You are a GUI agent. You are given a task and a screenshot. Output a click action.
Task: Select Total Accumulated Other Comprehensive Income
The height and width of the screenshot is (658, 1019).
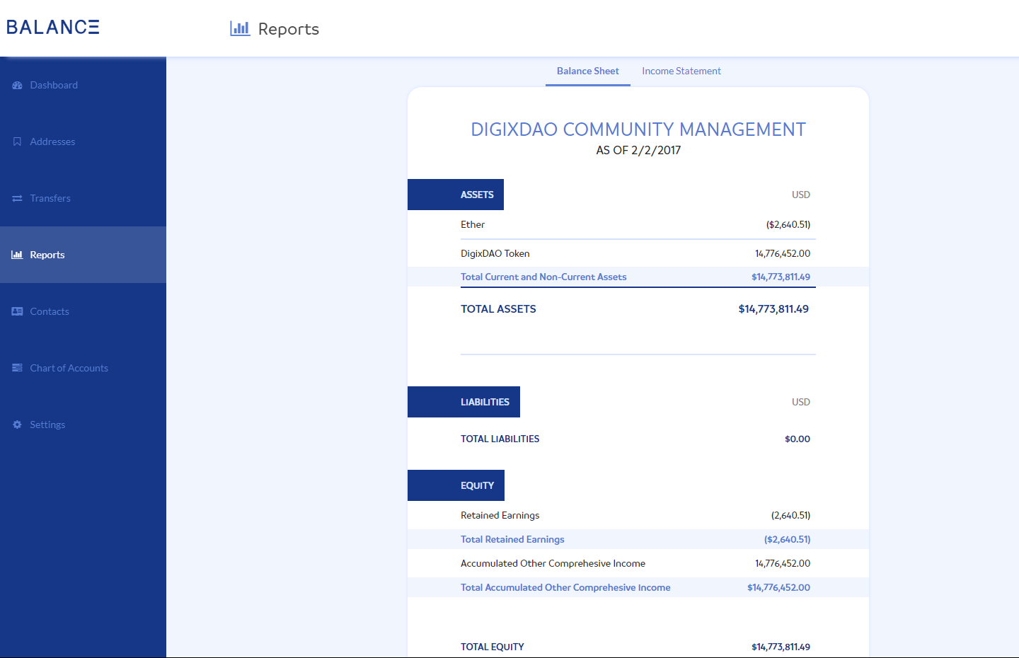(638, 587)
